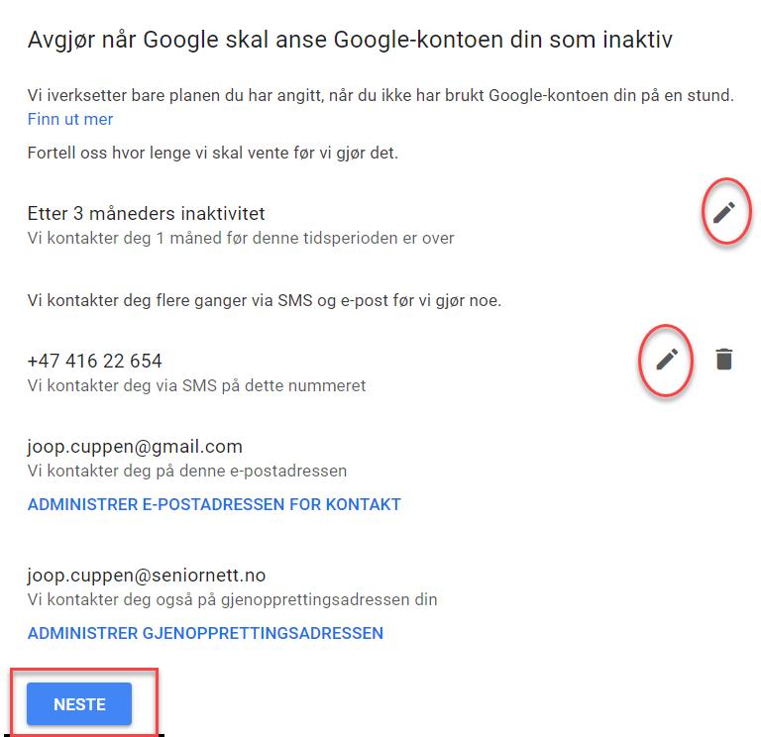This screenshot has width=761, height=737.
Task: Open the Finn ut mer link
Action: (x=70, y=119)
